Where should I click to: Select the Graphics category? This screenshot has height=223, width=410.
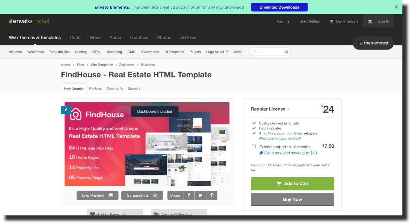139,38
